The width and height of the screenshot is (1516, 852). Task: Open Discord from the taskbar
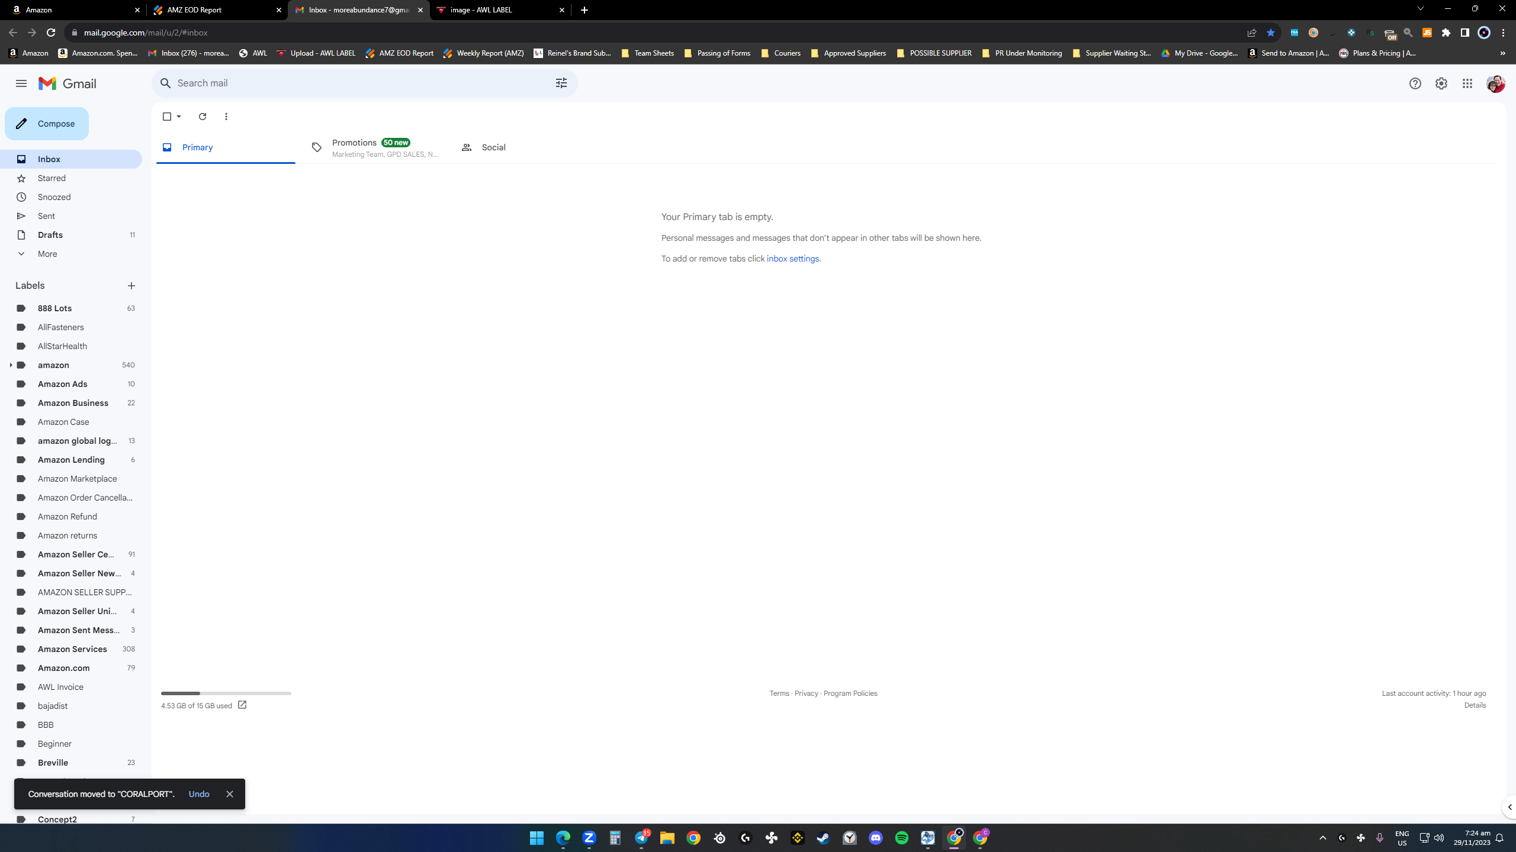pos(876,838)
